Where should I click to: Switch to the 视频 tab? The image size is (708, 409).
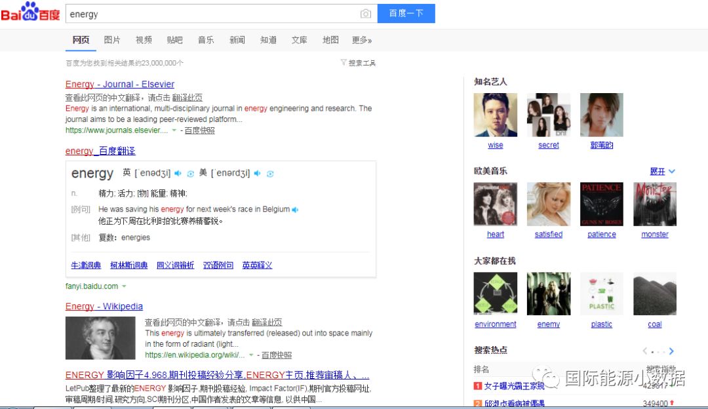tap(144, 40)
